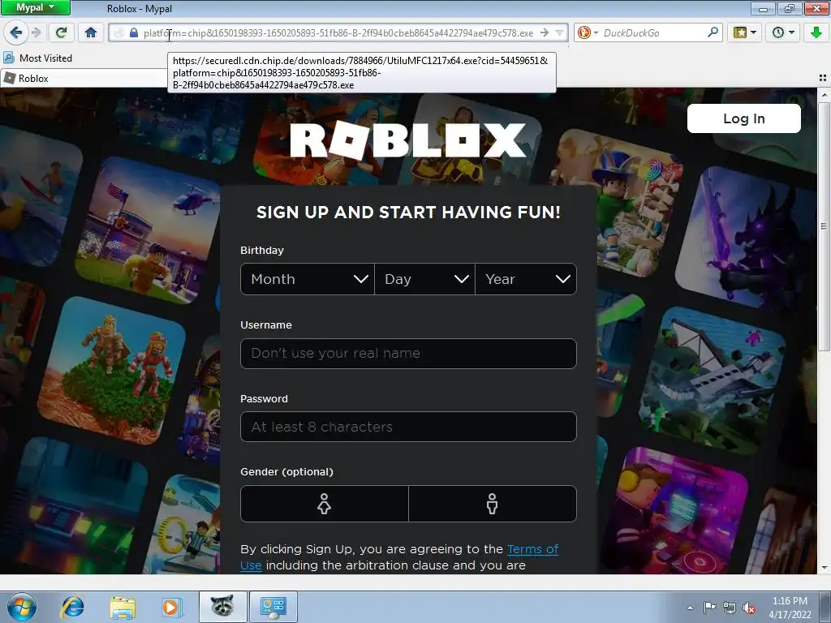
Task: Open Windows Explorer folder from taskbar
Action: [123, 607]
